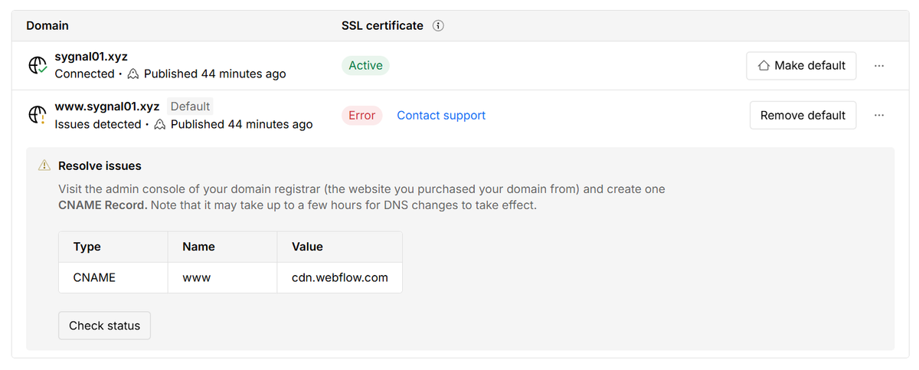Open the Contact support link
The width and height of the screenshot is (919, 370).
[x=441, y=116]
